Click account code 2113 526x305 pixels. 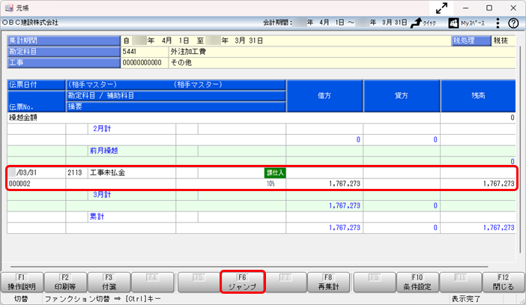pos(75,173)
